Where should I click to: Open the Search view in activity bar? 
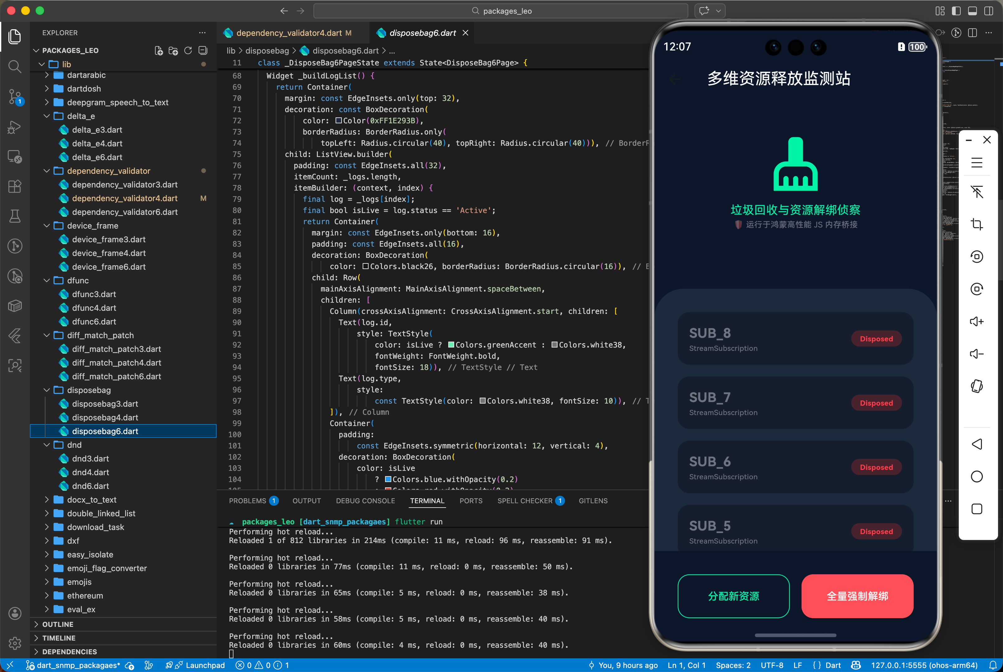tap(15, 66)
